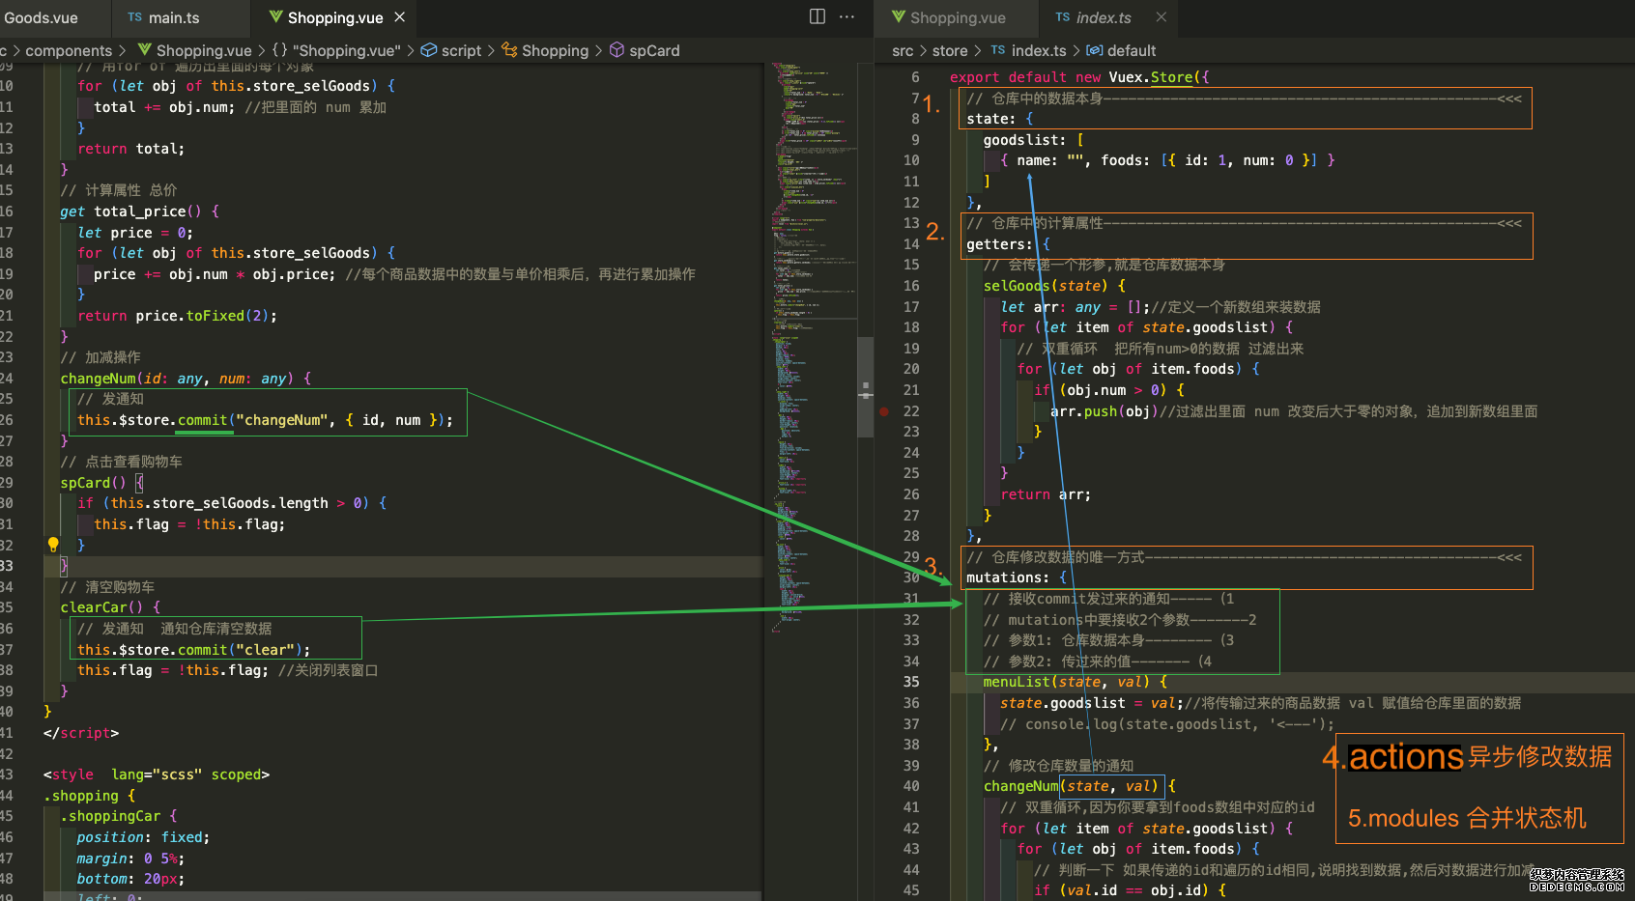Click the "state: {" line in index.ts
Viewport: 1635px width, 901px height.
(1000, 119)
